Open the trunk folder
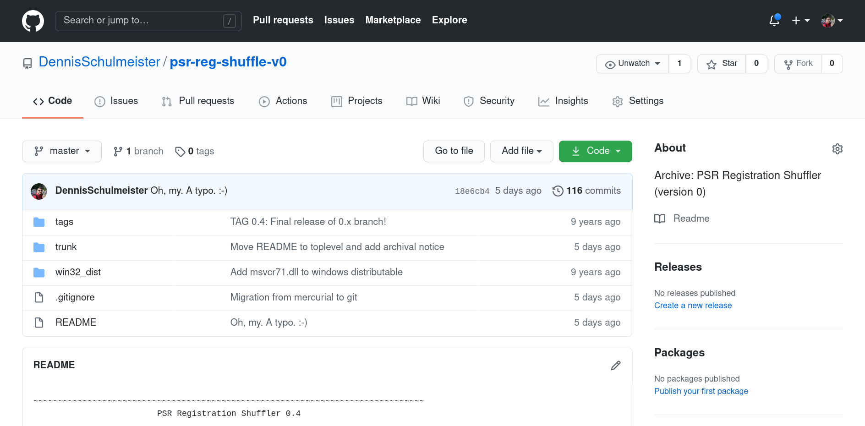 pos(66,247)
